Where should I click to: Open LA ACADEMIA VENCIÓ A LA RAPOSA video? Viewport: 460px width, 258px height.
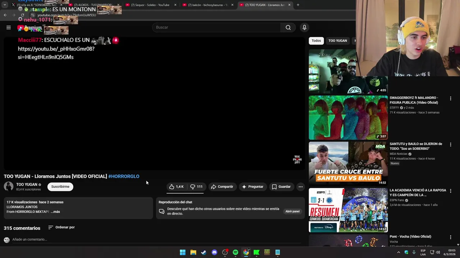tap(418, 192)
